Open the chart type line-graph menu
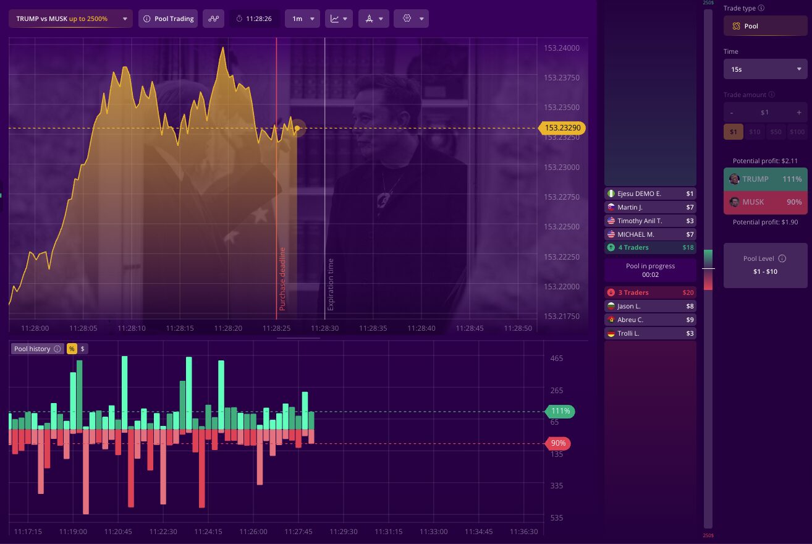 [x=340, y=19]
